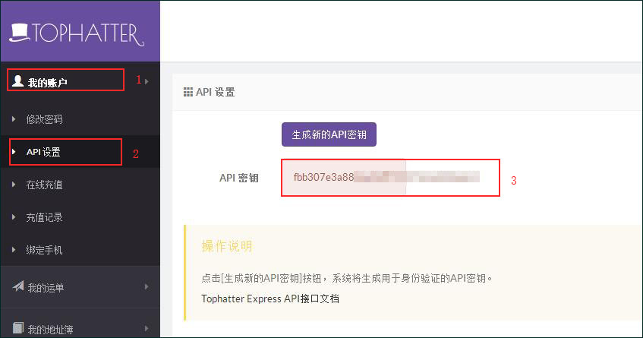Screen dimensions: 643x338
Task: Click the API 密钥 label
Action: 239,178
